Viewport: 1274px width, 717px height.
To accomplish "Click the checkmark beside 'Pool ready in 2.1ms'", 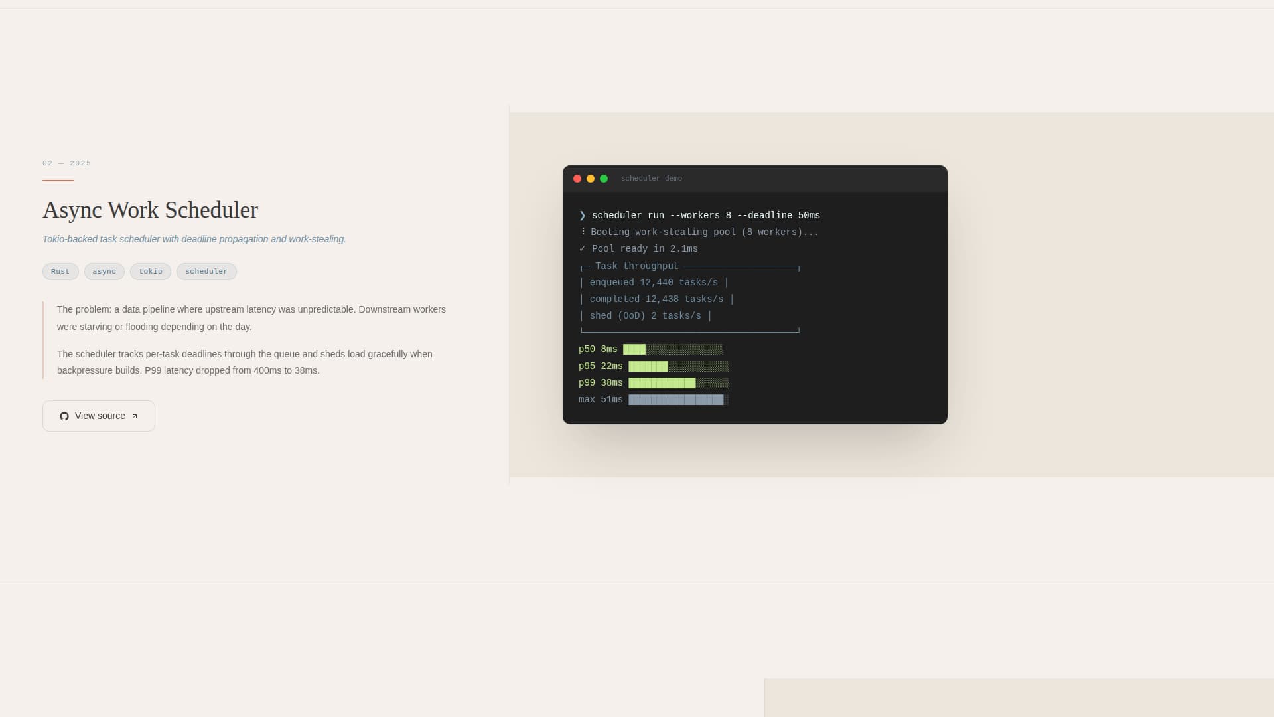I will click(x=582, y=248).
